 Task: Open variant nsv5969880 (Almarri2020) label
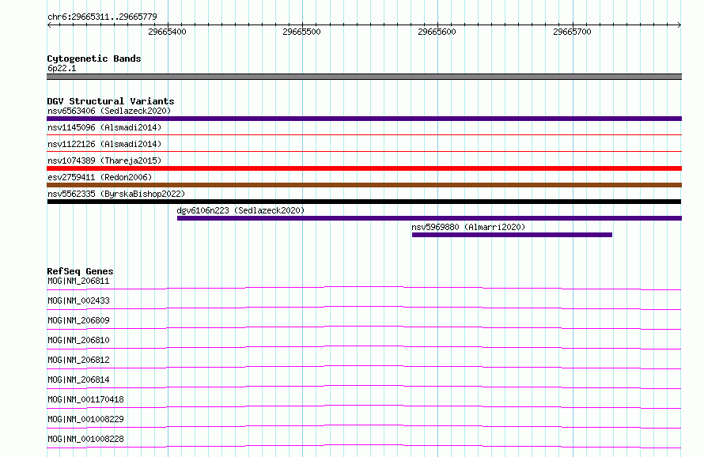(x=468, y=227)
